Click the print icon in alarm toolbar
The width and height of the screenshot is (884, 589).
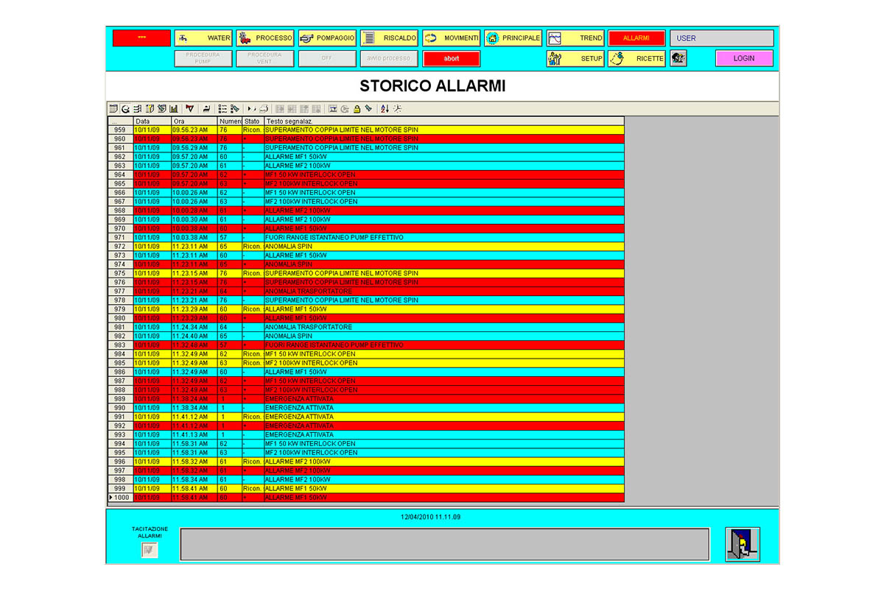(264, 109)
